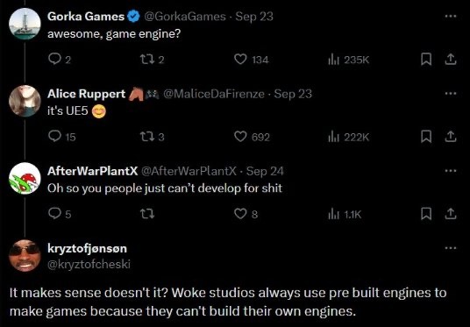Like Alice Ruppert's 'it's UE5' tweet
Viewport: 470px width, 327px height.
point(252,137)
